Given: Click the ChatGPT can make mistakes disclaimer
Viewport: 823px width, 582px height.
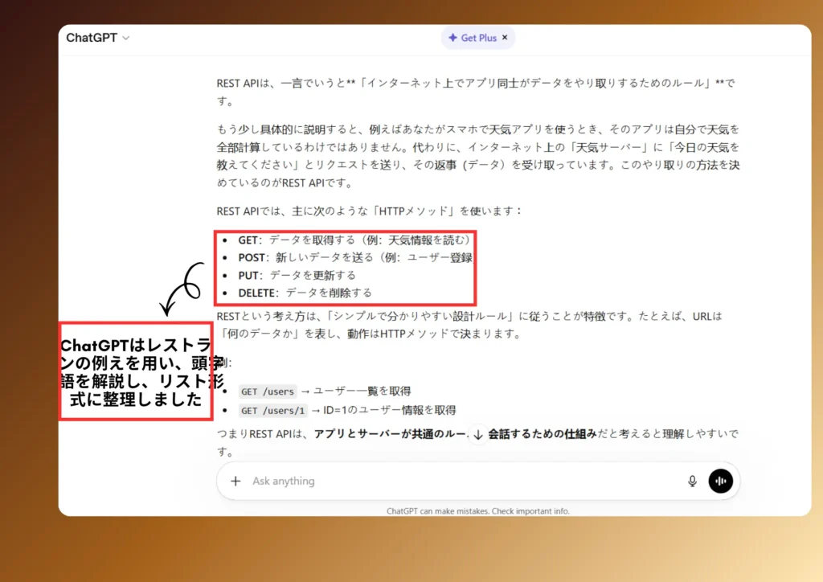Looking at the screenshot, I should pos(477,511).
